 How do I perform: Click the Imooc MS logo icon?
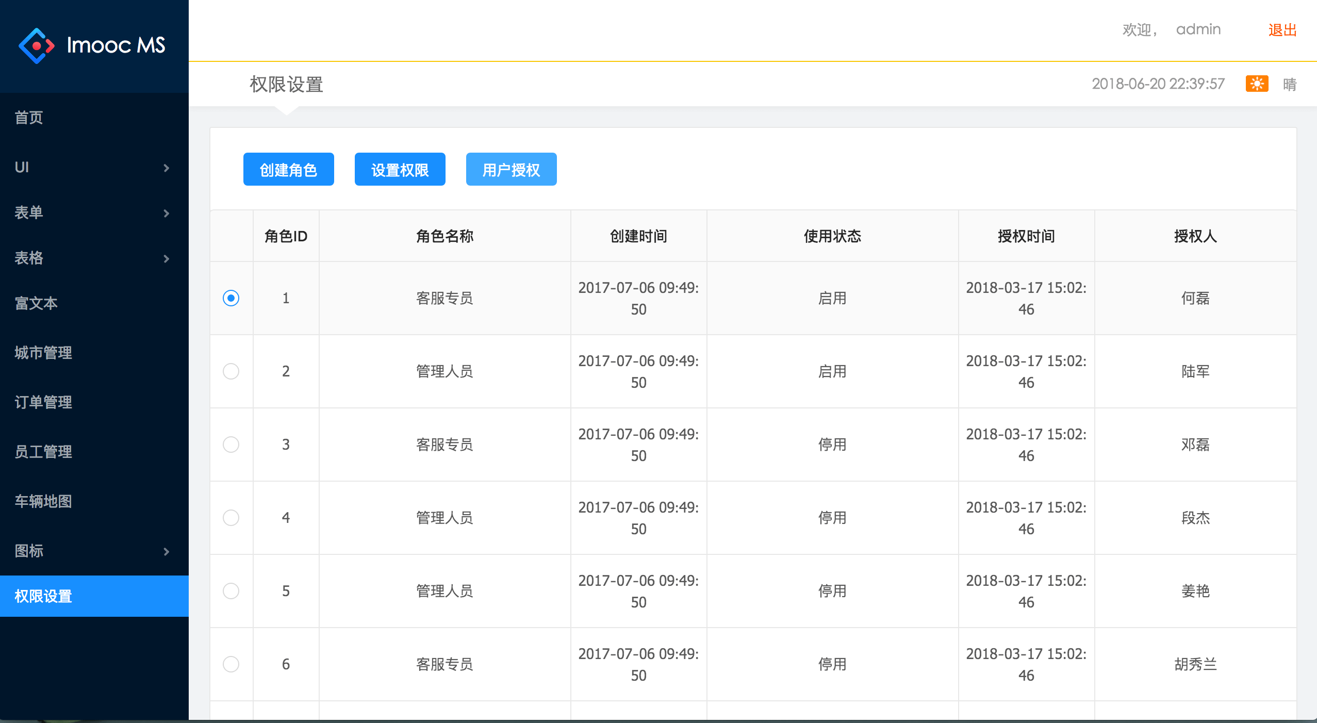pyautogui.click(x=37, y=45)
